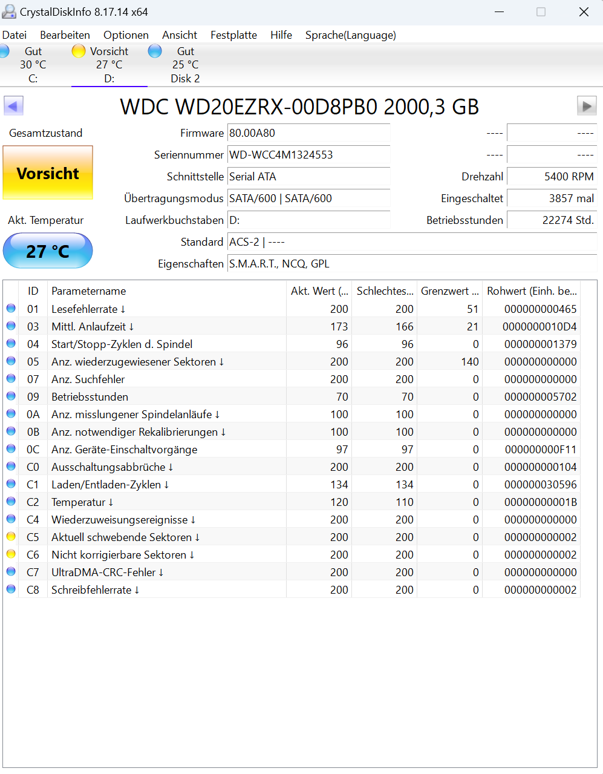Screen dimensions: 603x774
Task: Select the D: Vorsicht disk tab
Action: (x=109, y=65)
